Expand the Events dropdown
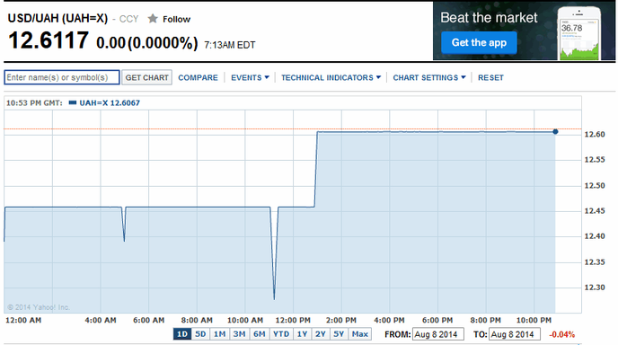618x345 pixels. pos(250,77)
